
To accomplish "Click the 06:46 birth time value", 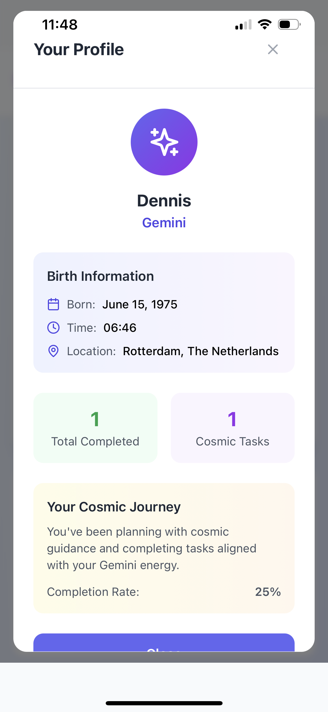I will tap(120, 328).
